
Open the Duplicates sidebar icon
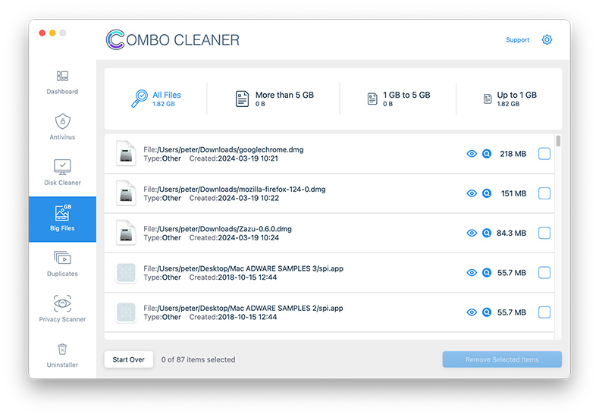click(x=62, y=259)
